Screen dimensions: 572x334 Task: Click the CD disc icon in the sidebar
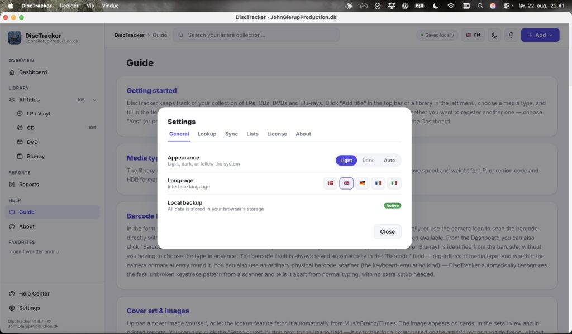(20, 128)
